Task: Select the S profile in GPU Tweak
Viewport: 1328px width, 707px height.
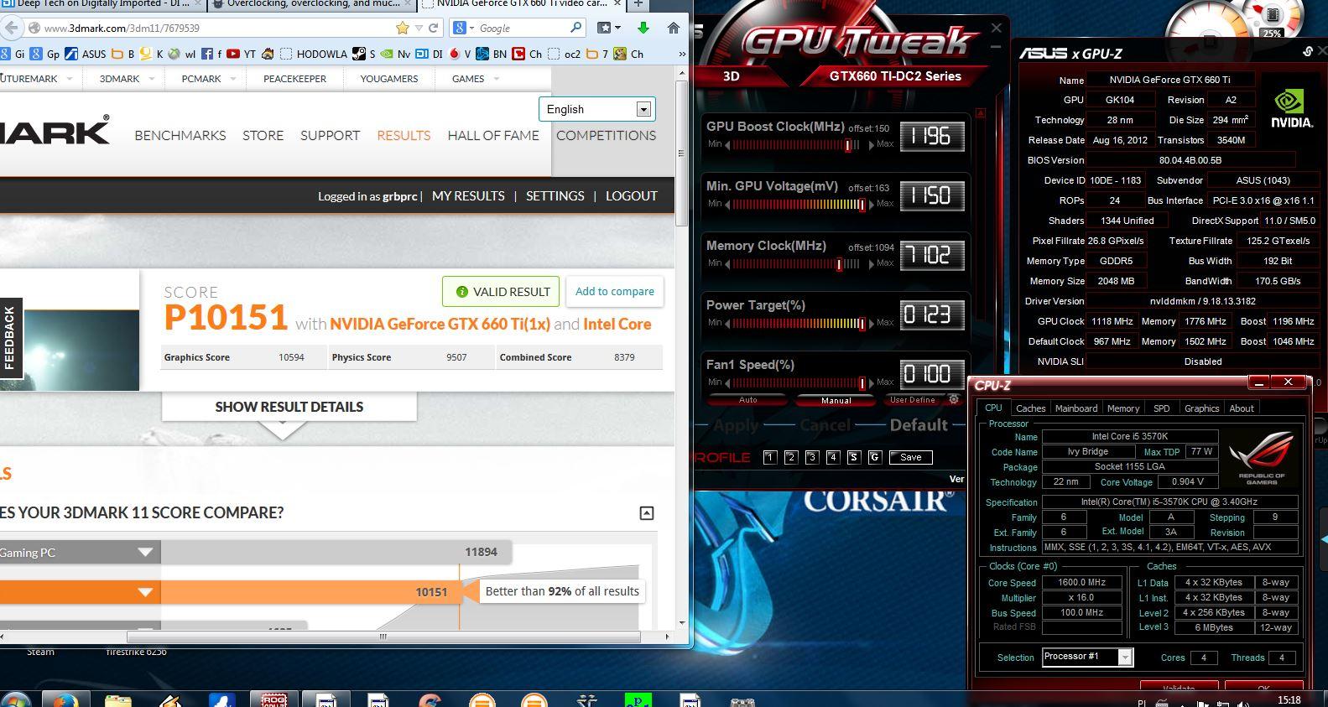Action: click(854, 457)
